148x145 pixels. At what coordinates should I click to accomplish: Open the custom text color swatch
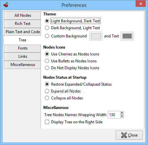(x=127, y=36)
